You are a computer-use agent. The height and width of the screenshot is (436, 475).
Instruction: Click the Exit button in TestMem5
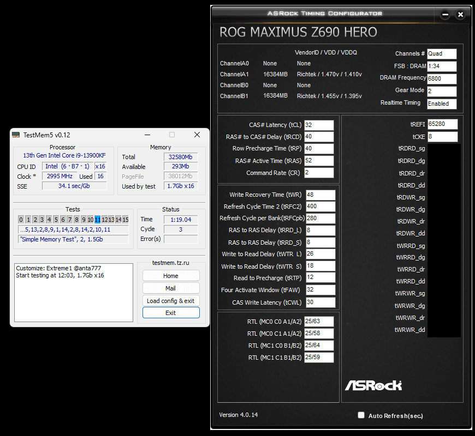(171, 313)
